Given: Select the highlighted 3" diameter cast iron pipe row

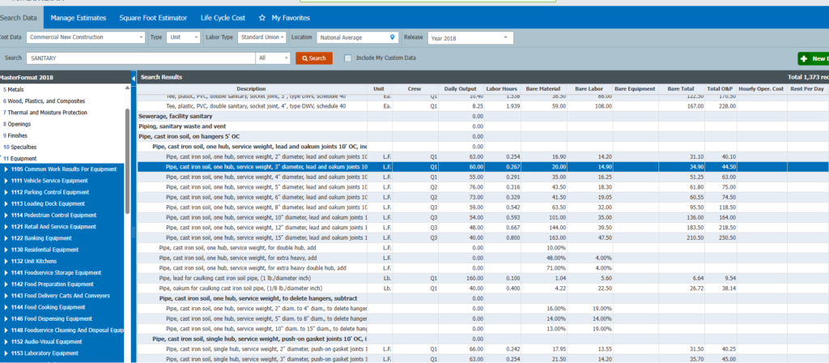Looking at the screenshot, I should coord(483,167).
